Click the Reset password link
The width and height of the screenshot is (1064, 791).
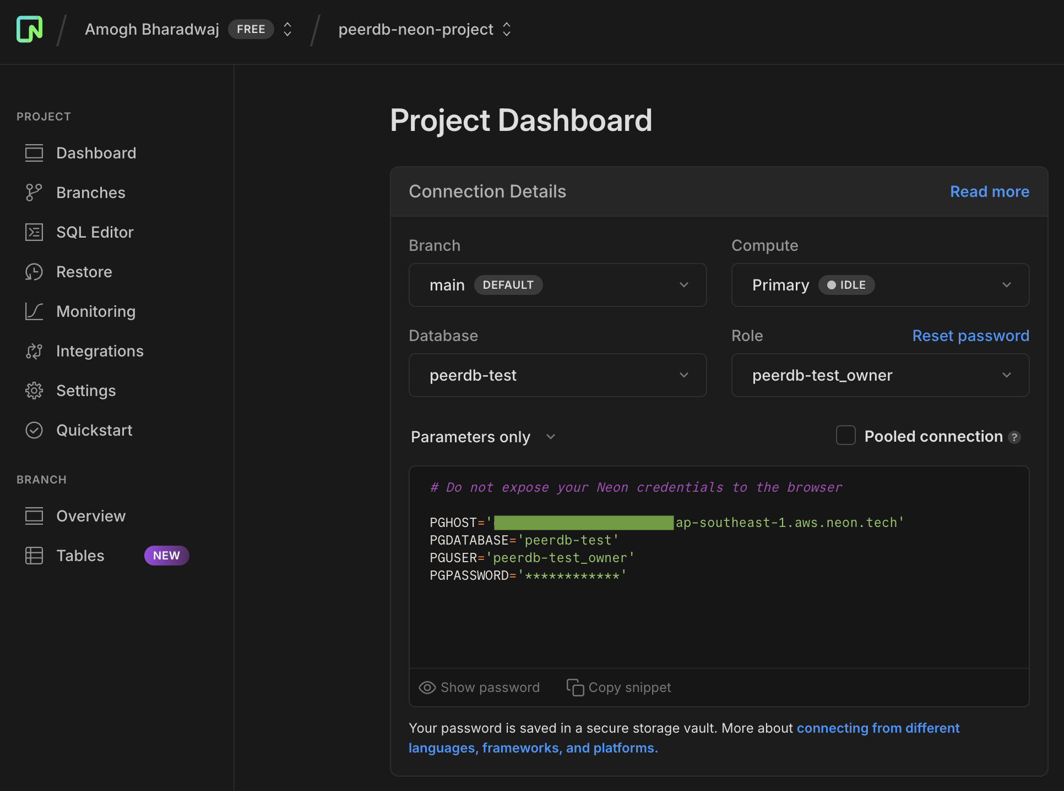(970, 336)
